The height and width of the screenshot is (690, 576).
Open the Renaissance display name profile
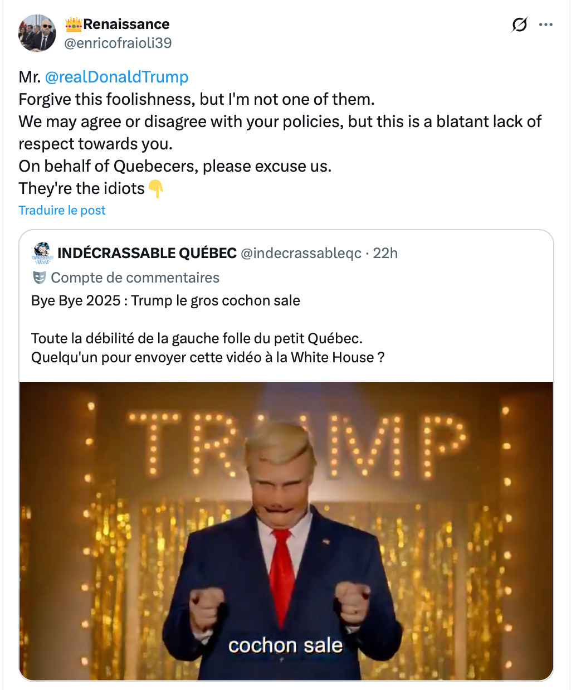click(x=126, y=24)
